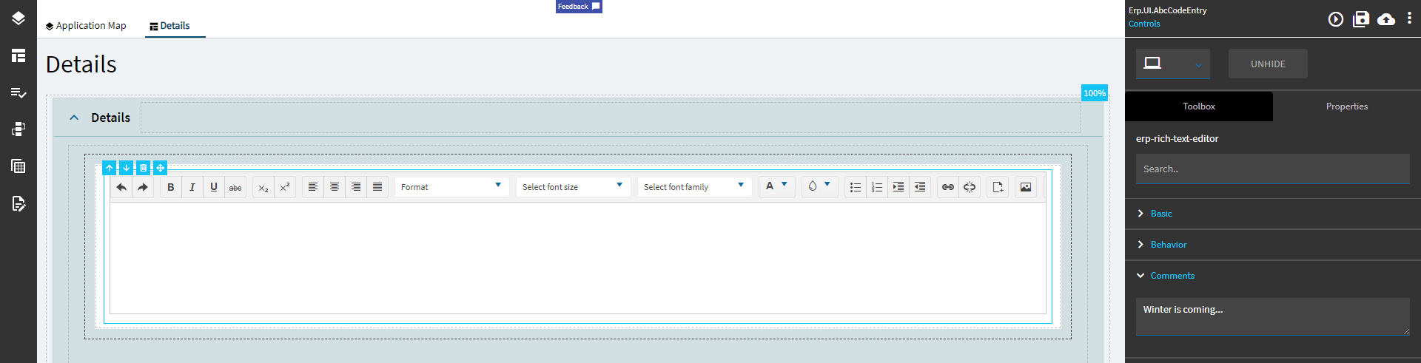Image resolution: width=1421 pixels, height=363 pixels.
Task: Switch to the Toolbox tab
Action: point(1199,106)
